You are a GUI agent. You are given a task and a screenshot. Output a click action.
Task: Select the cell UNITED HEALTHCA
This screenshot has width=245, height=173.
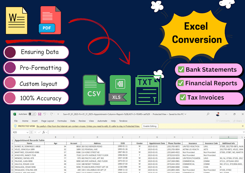click(193, 146)
